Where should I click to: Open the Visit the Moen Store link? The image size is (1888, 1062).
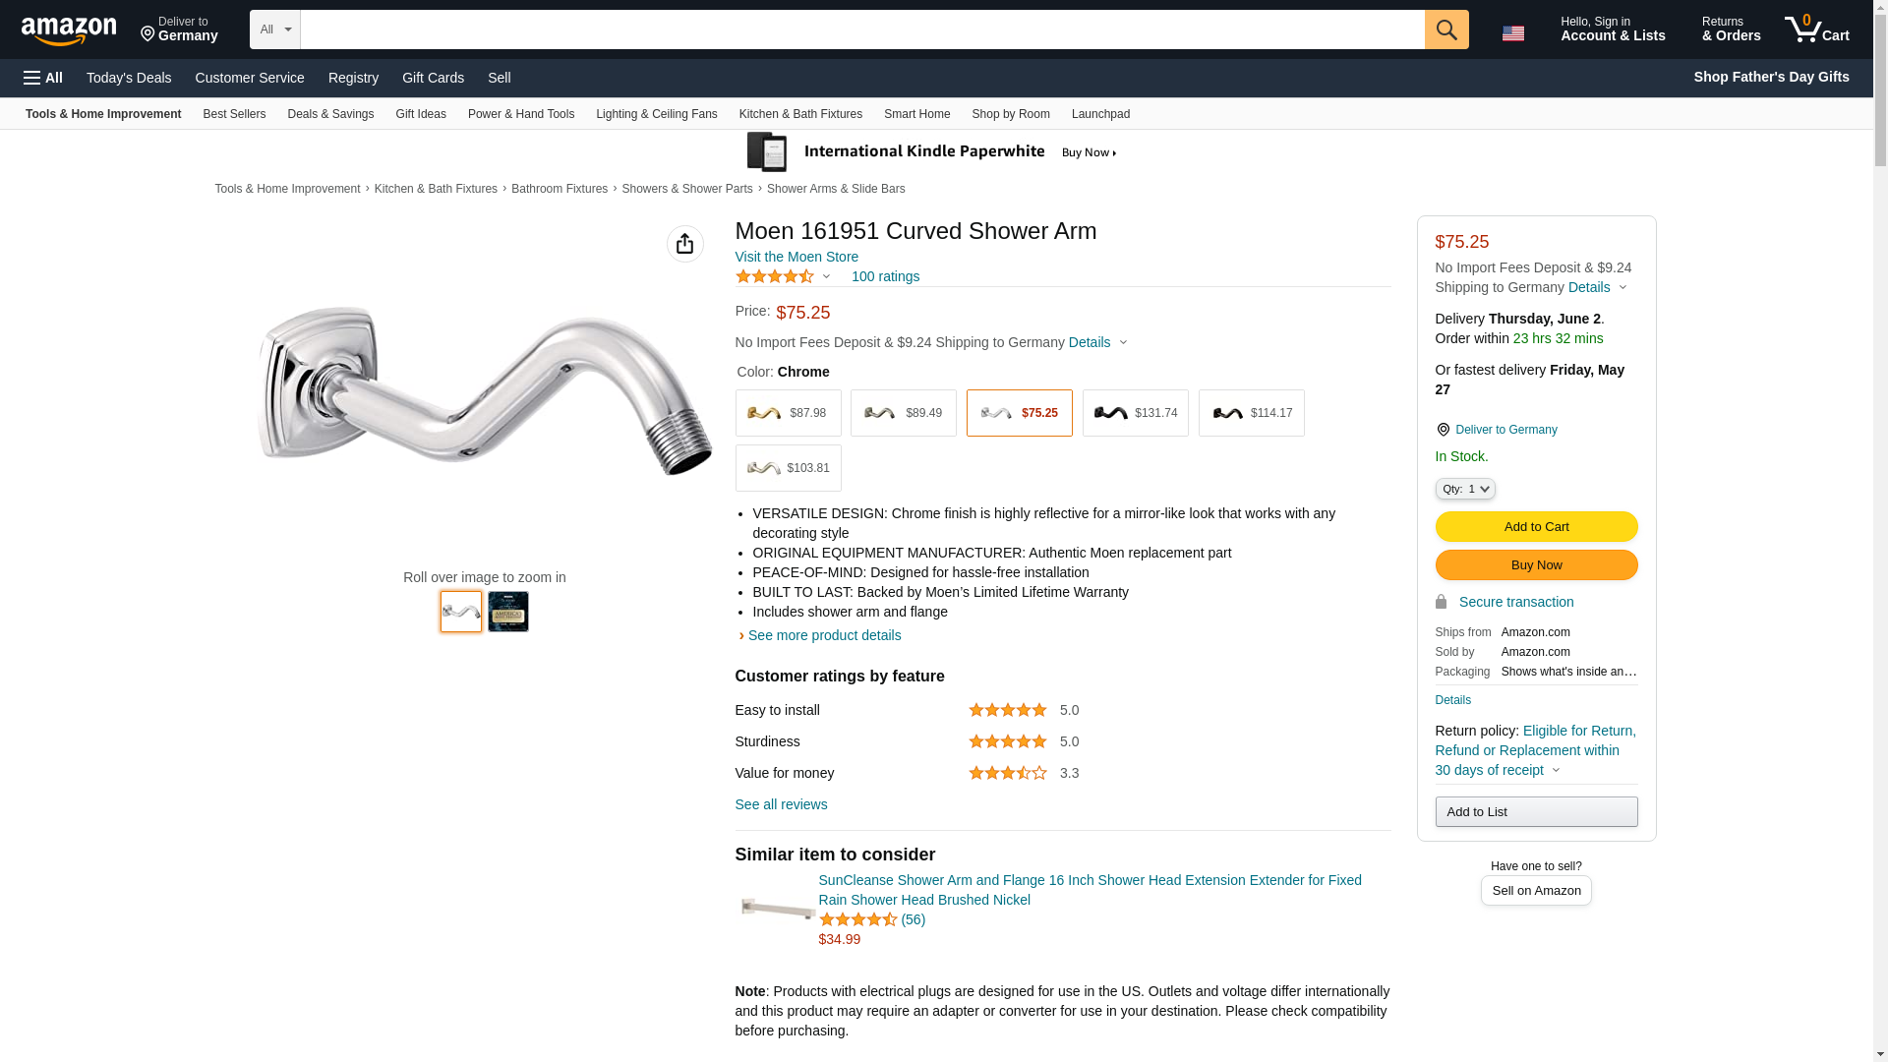click(796, 257)
